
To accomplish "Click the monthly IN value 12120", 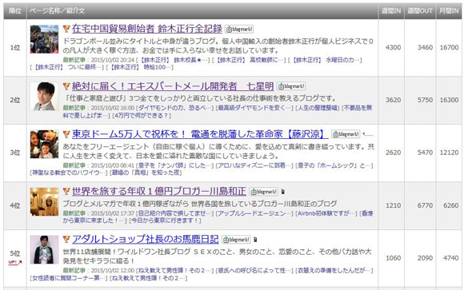I will (449, 153).
